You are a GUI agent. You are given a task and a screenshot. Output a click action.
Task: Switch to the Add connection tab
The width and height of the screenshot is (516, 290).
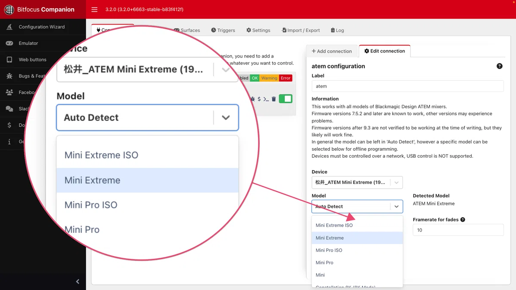[332, 51]
